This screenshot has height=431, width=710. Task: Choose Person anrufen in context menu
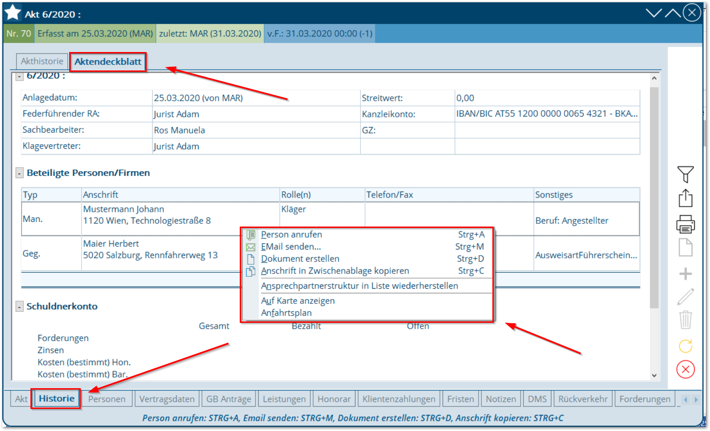tap(367, 234)
